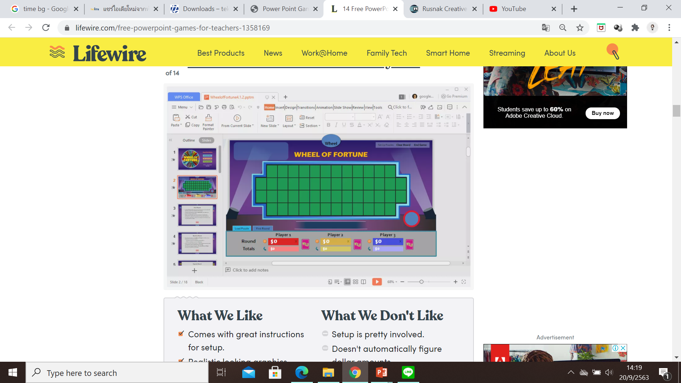Open the red shield extension icon
The height and width of the screenshot is (383, 681).
tap(601, 28)
